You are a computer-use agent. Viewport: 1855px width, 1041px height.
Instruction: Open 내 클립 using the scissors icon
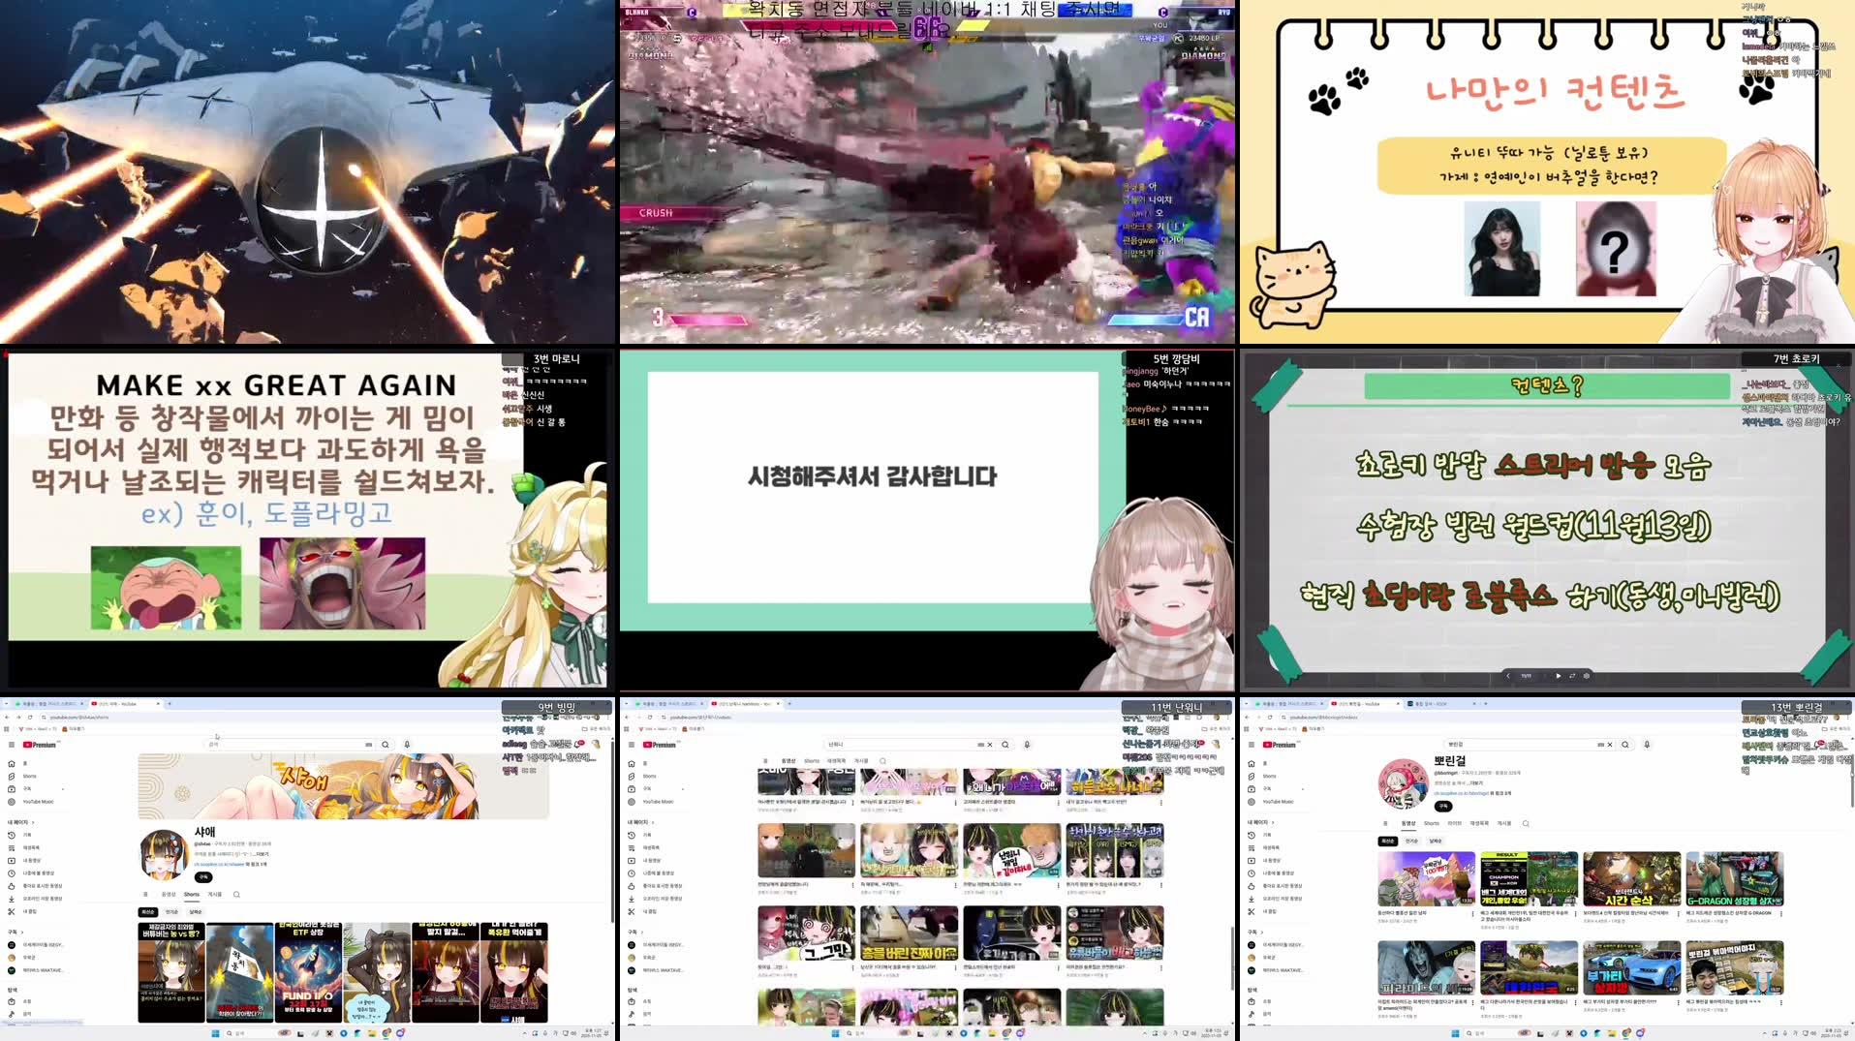point(27,911)
